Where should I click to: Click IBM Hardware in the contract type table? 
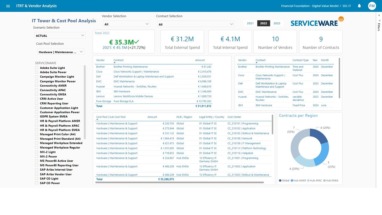[264, 105]
